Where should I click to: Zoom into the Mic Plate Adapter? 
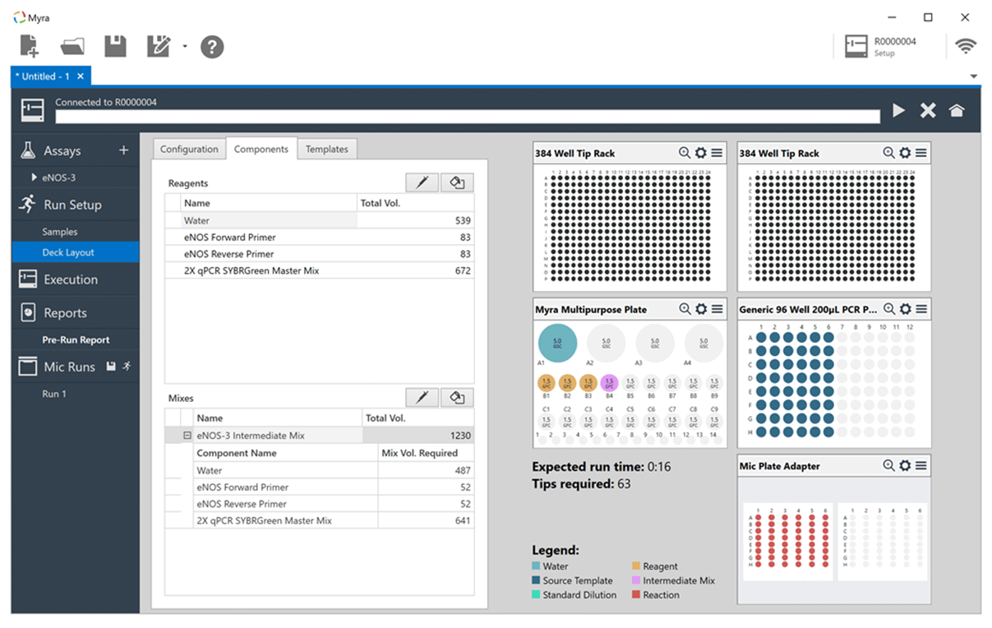point(888,465)
